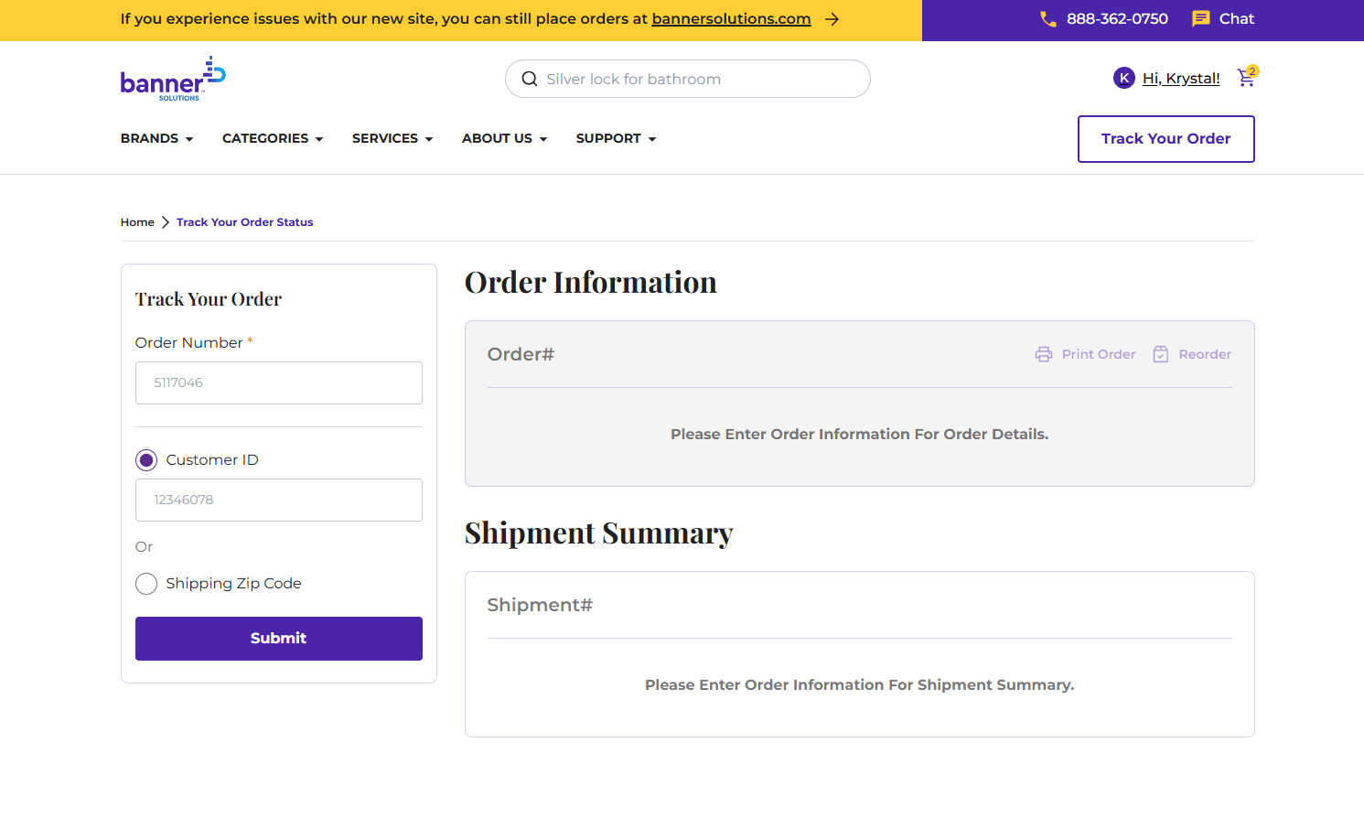The width and height of the screenshot is (1364, 829).
Task: Select the Shipping Zip Code radio button
Action: [x=145, y=583]
